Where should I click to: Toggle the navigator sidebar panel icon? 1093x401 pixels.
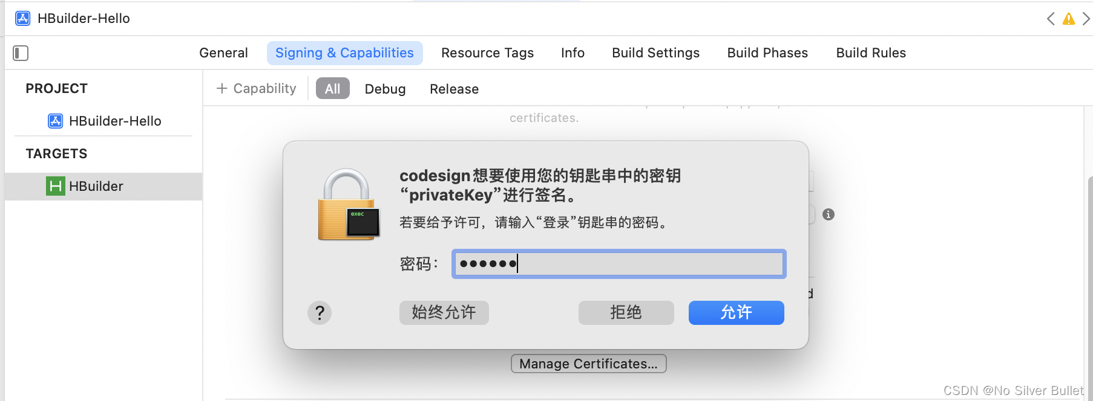point(21,53)
